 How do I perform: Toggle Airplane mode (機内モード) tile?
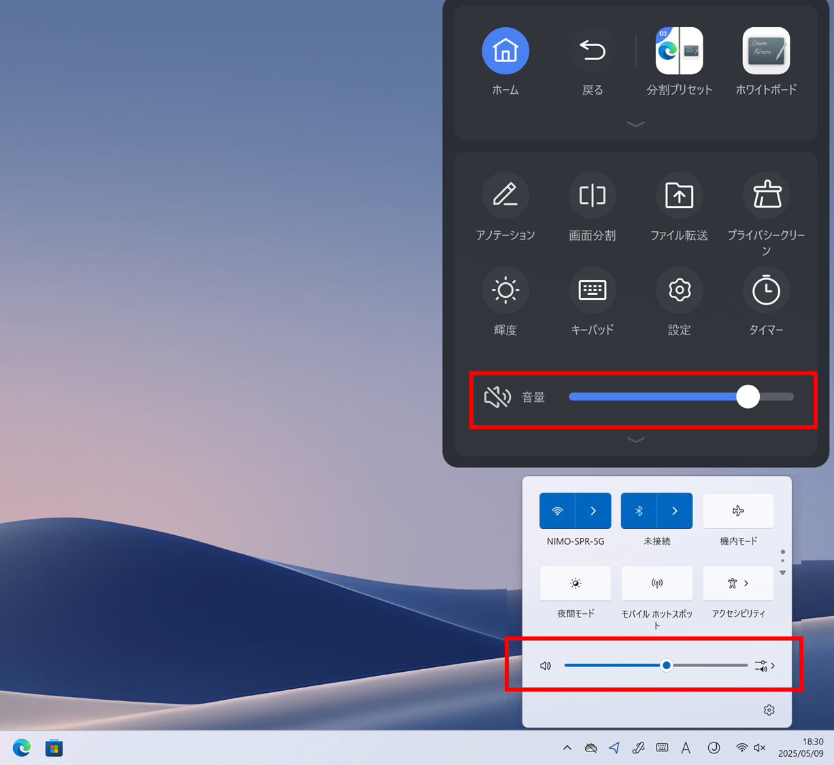[x=738, y=511]
